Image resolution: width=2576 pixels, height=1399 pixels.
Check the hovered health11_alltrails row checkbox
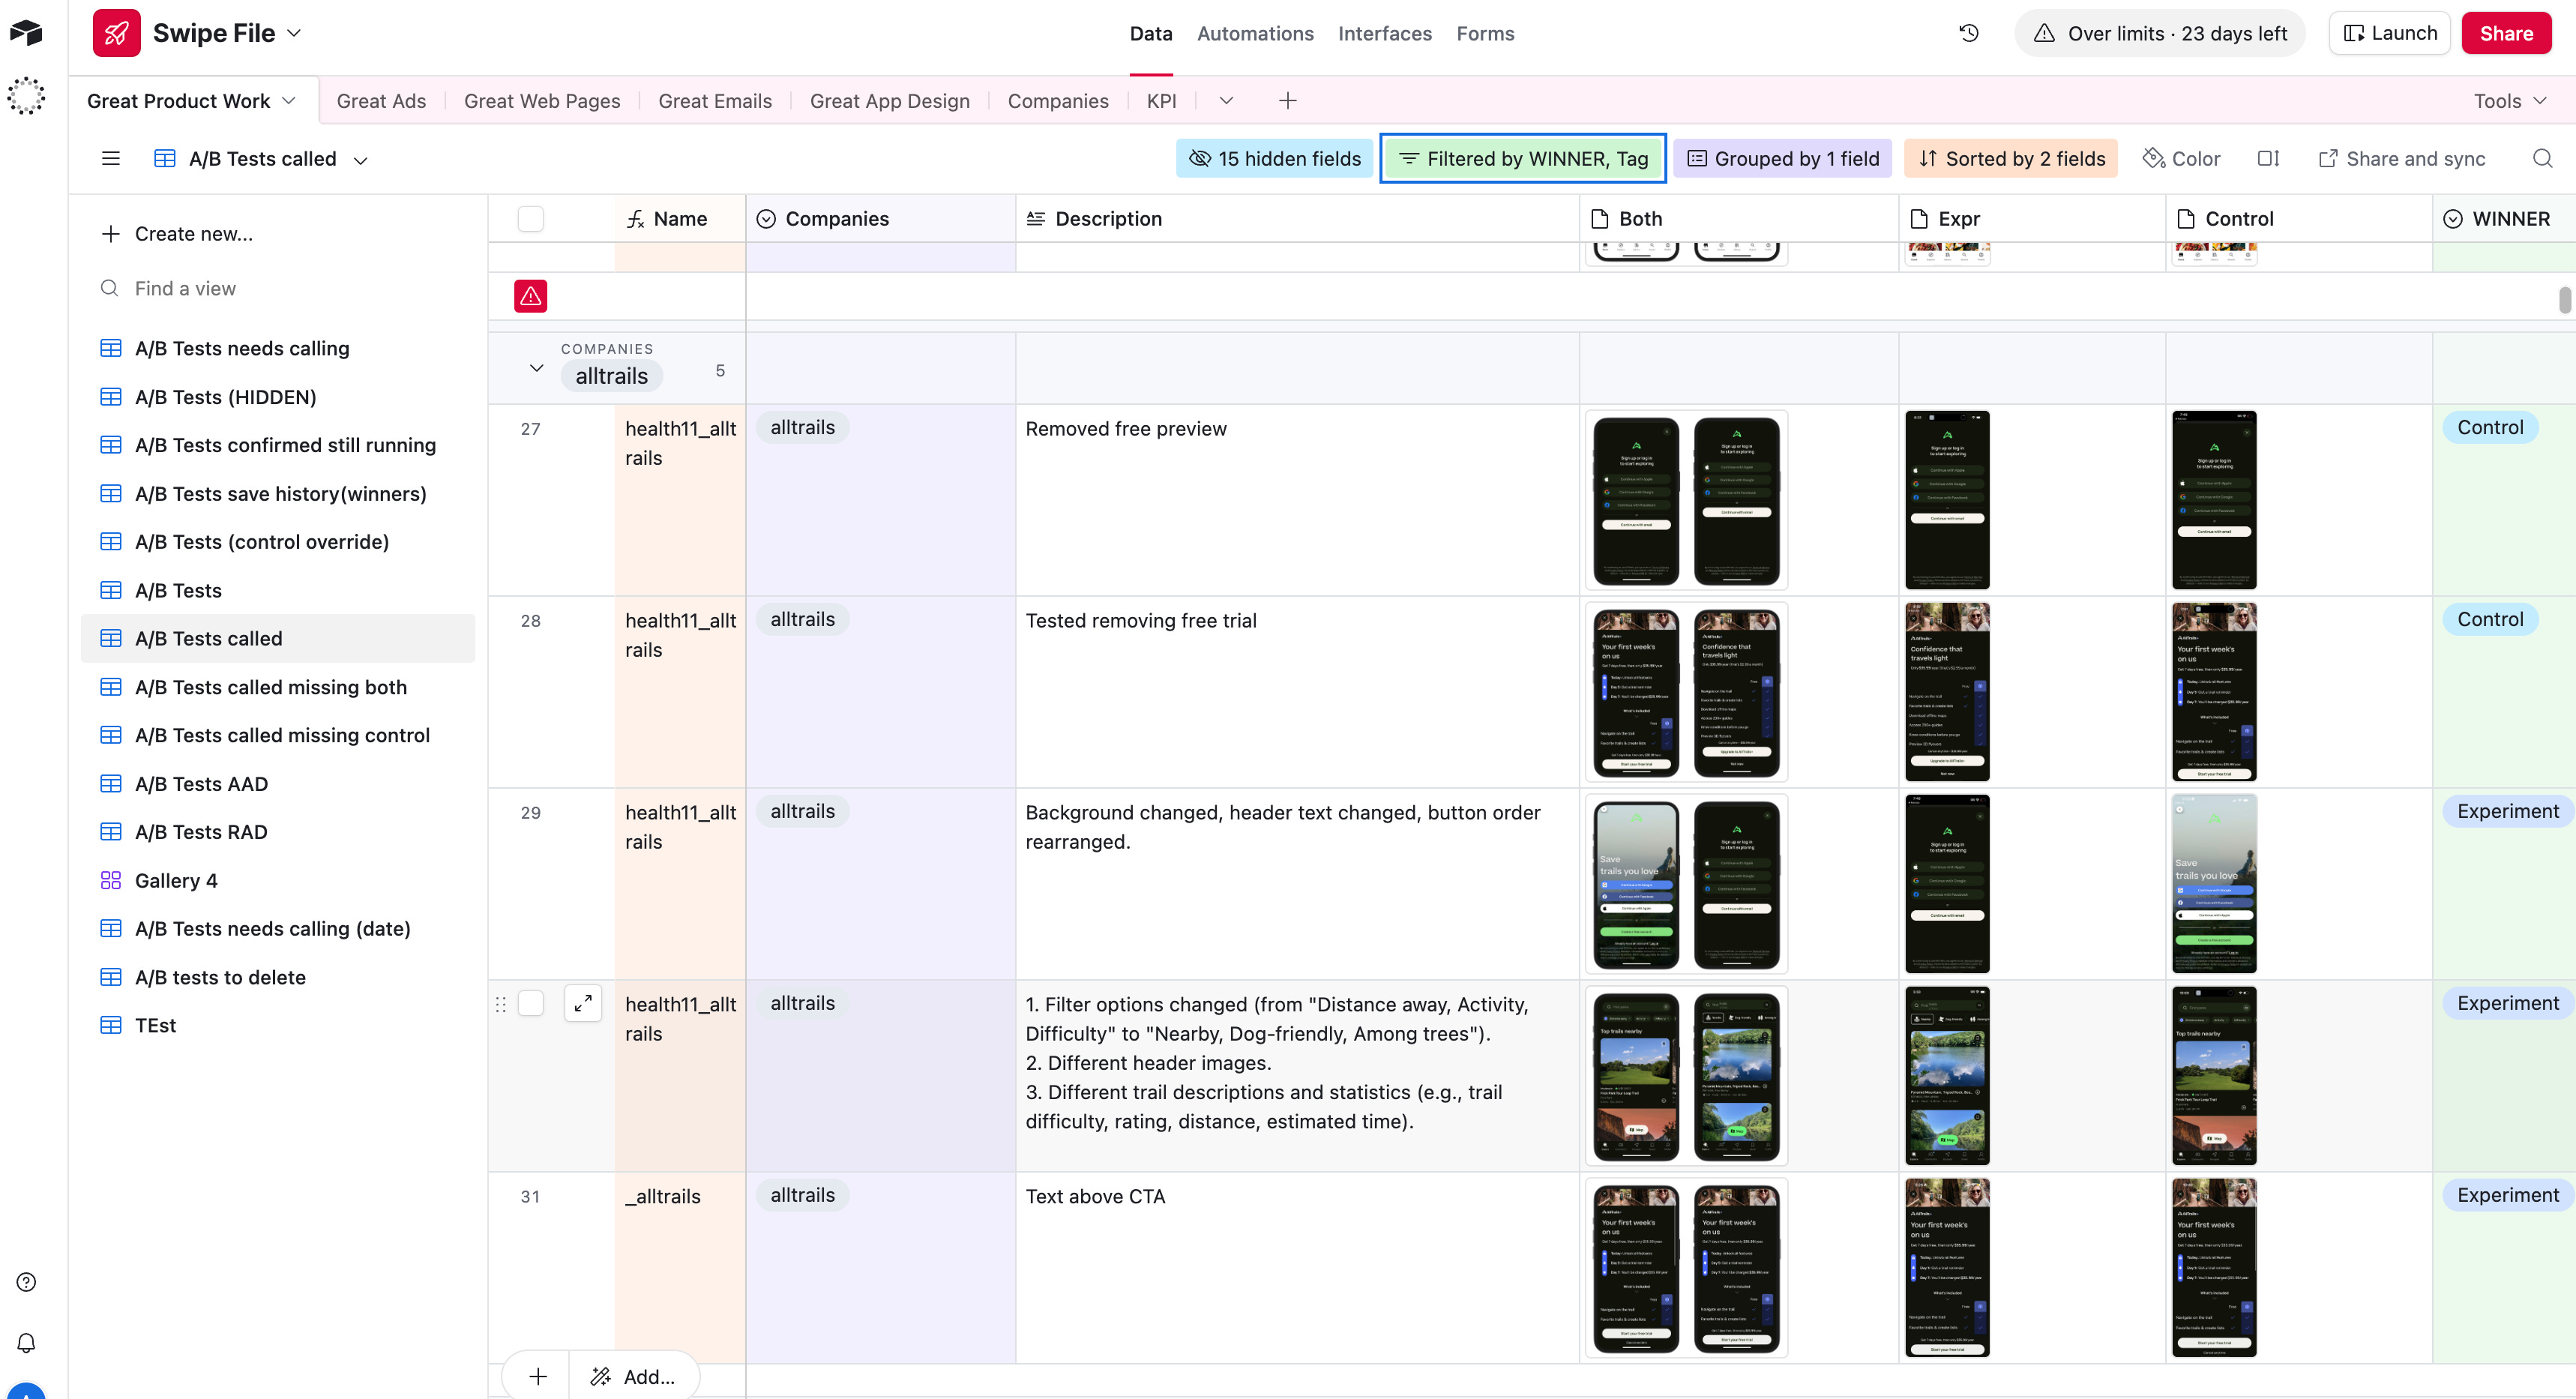click(530, 1003)
